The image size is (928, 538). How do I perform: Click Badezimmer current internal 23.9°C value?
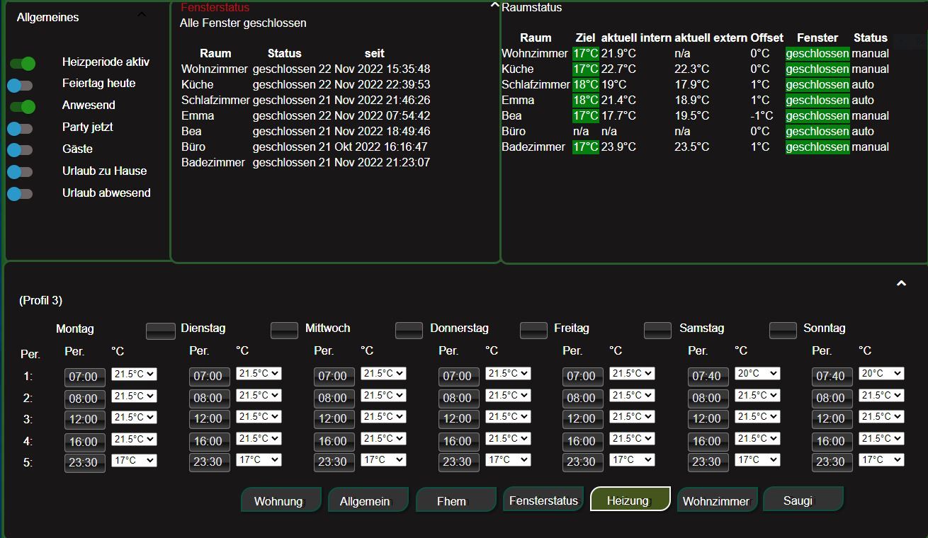[618, 147]
